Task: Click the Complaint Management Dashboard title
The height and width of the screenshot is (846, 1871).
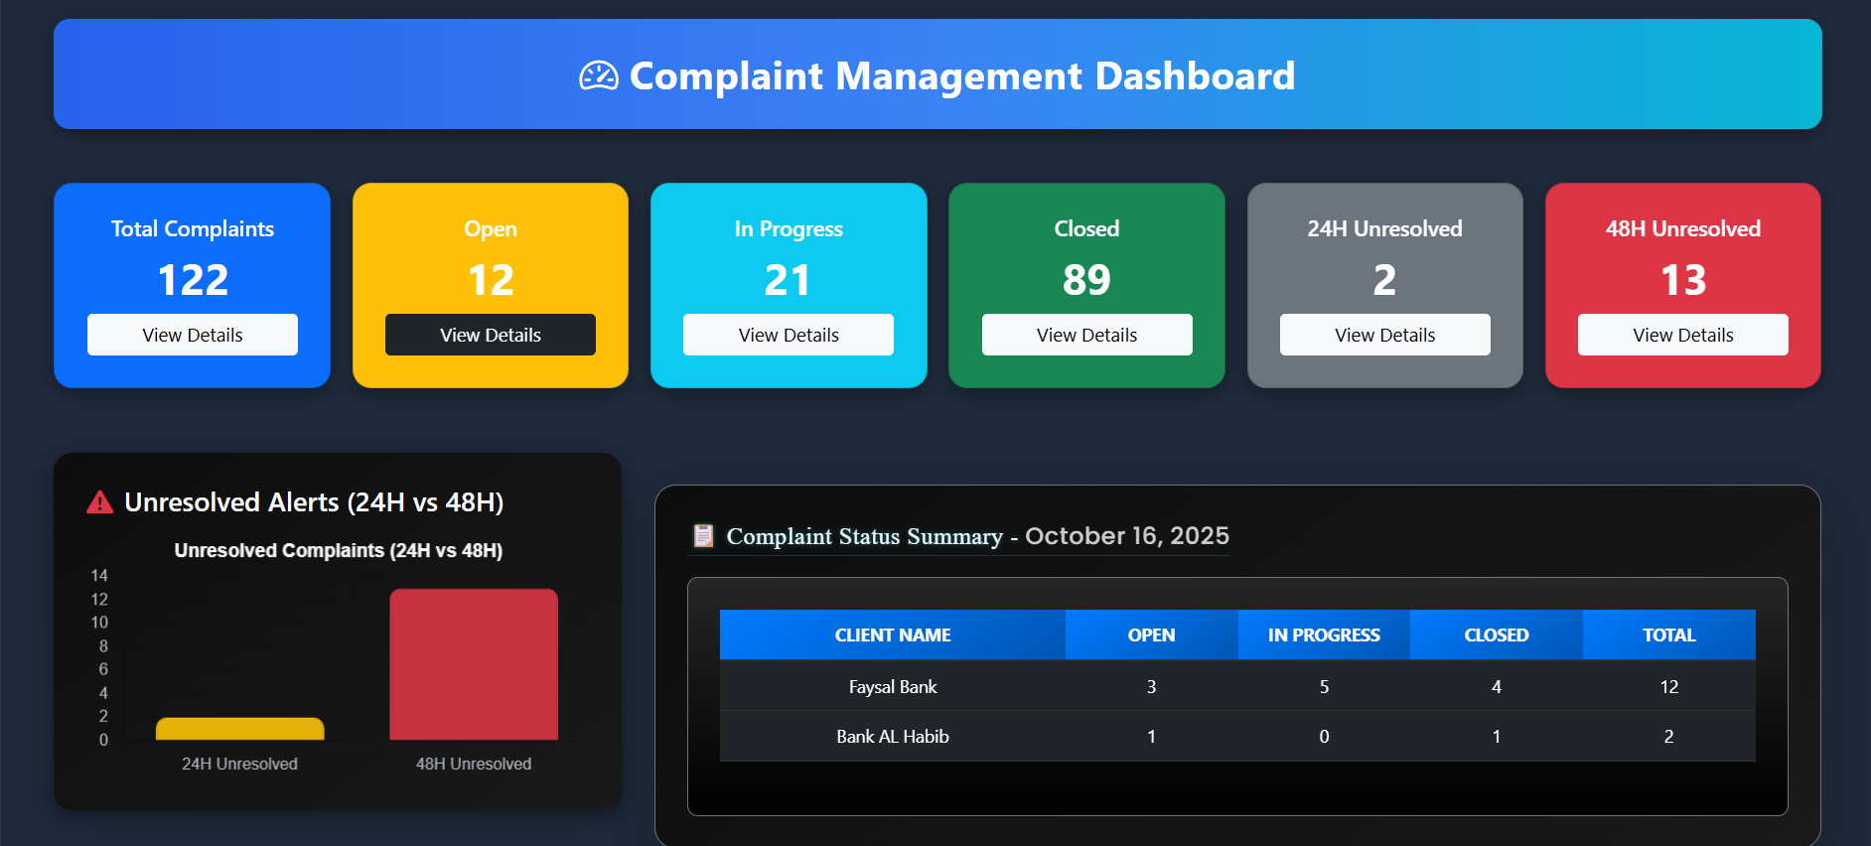Action: click(962, 76)
